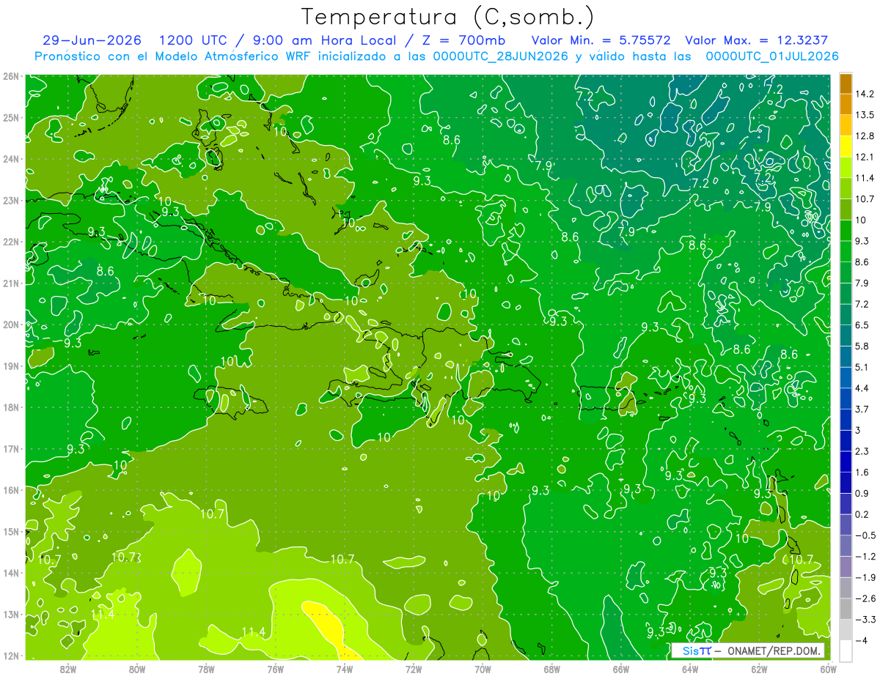Click the '82W' longitude axis label

pos(68,669)
